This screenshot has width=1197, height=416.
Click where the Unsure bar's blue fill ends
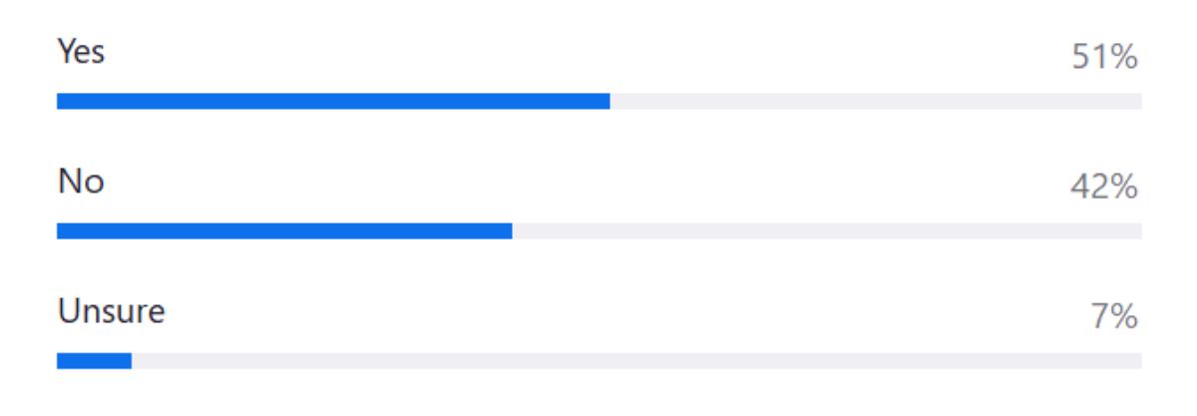pyautogui.click(x=131, y=360)
